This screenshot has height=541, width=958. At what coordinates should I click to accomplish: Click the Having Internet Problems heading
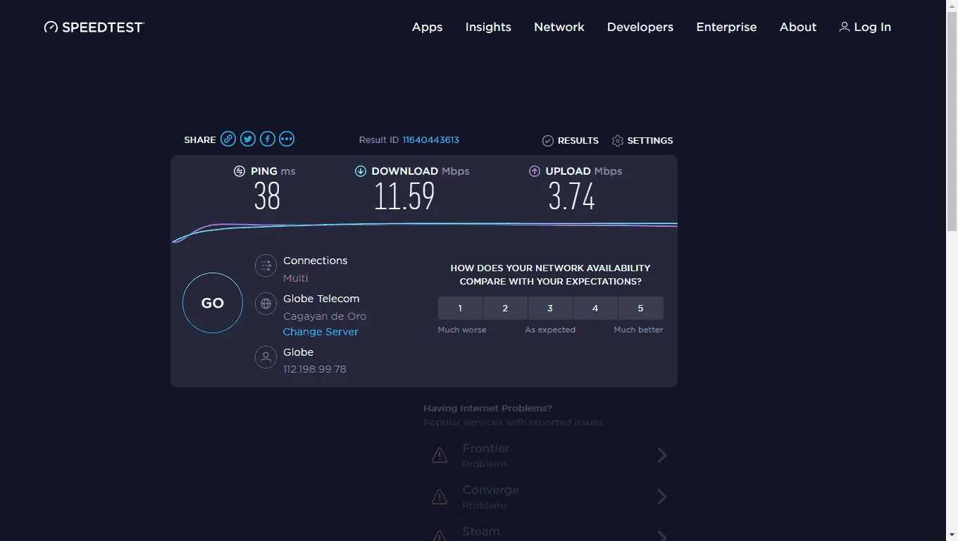click(487, 408)
